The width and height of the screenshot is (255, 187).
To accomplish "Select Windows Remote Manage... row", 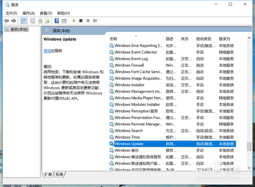I will pos(172,124).
